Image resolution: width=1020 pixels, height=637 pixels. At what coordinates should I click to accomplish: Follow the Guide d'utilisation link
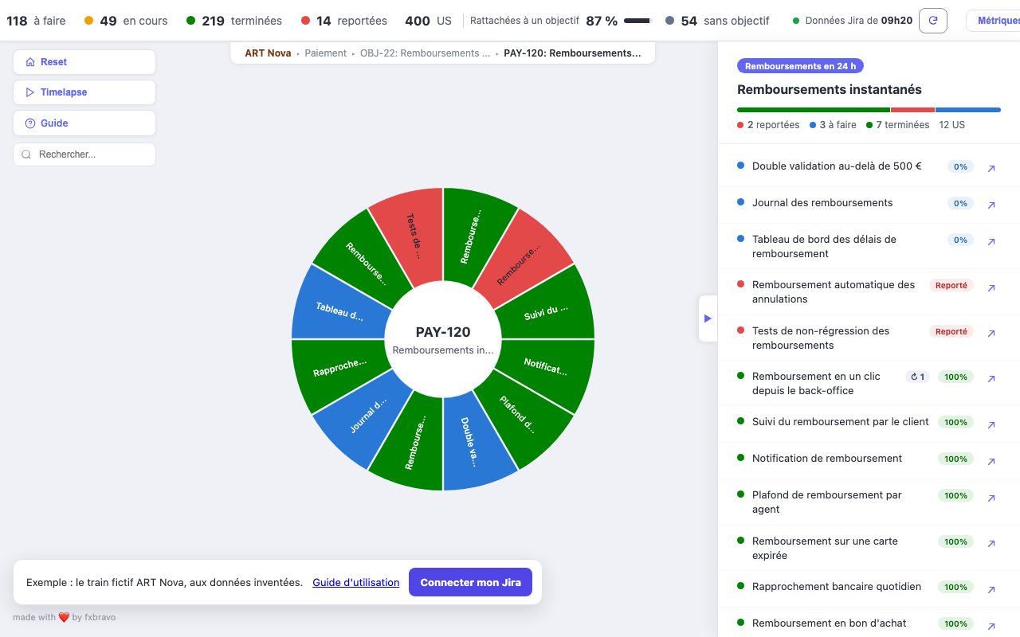point(356,582)
